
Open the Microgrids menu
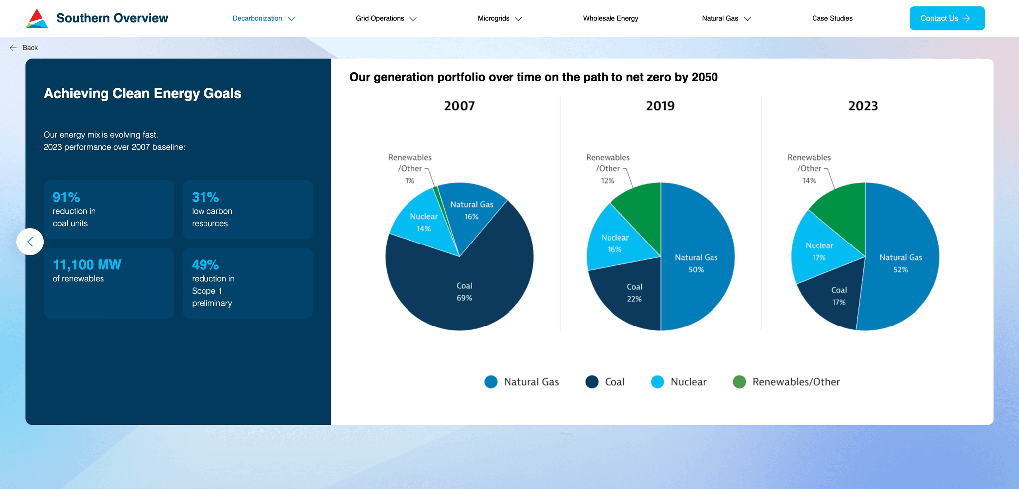500,18
